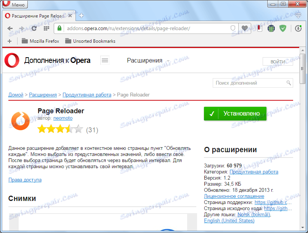
Task: Open the downloads arrow icon
Action: (298, 28)
